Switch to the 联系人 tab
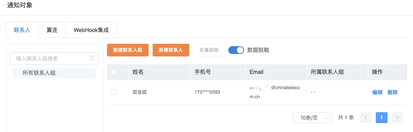The image size is (413, 132). tap(22, 30)
